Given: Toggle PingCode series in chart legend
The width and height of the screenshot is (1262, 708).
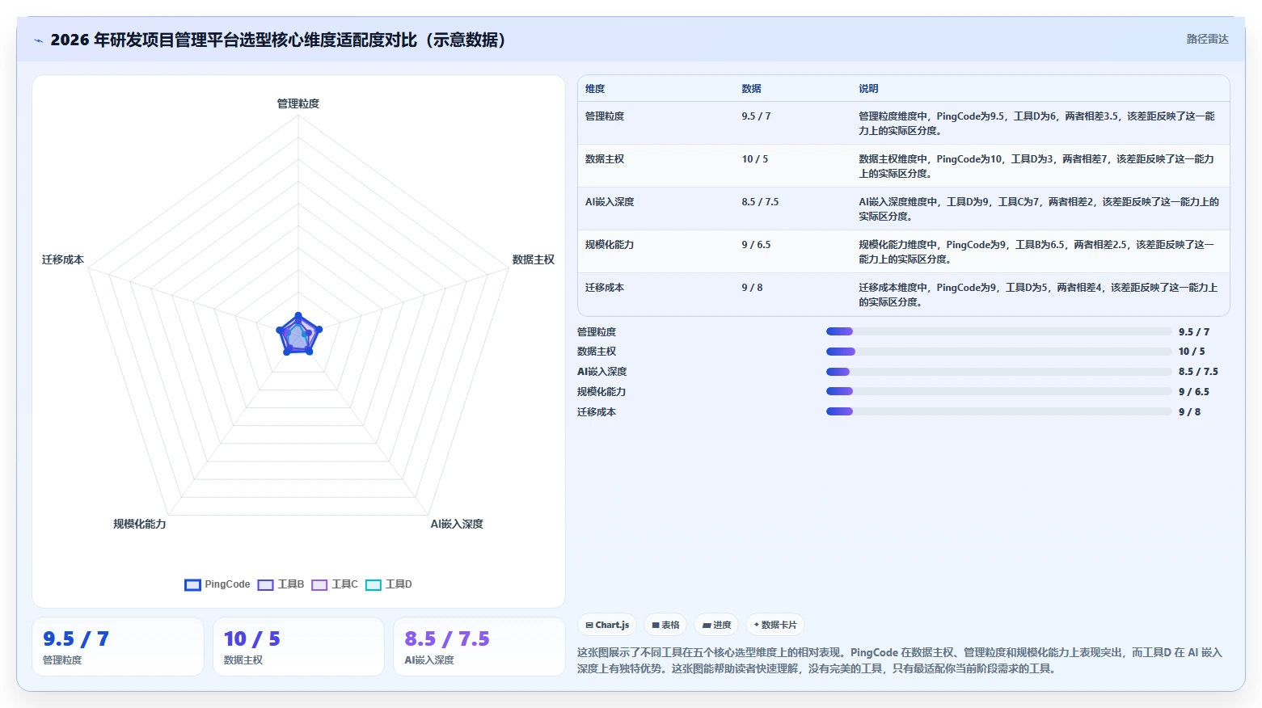Looking at the screenshot, I should [x=217, y=584].
